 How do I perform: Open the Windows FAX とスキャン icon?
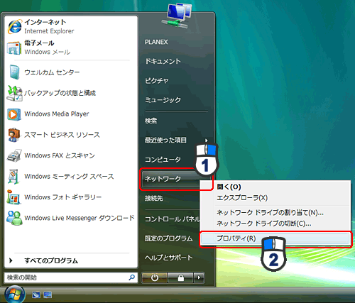coord(14,155)
